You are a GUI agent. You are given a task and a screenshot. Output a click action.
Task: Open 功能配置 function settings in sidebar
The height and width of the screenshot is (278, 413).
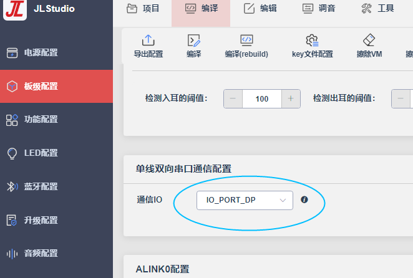(x=56, y=120)
